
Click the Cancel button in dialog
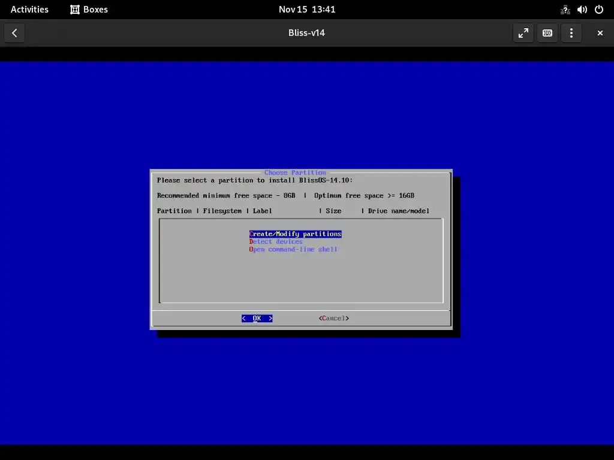click(x=333, y=319)
